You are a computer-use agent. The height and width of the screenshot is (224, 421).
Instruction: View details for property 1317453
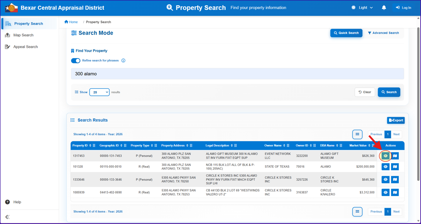(386, 156)
